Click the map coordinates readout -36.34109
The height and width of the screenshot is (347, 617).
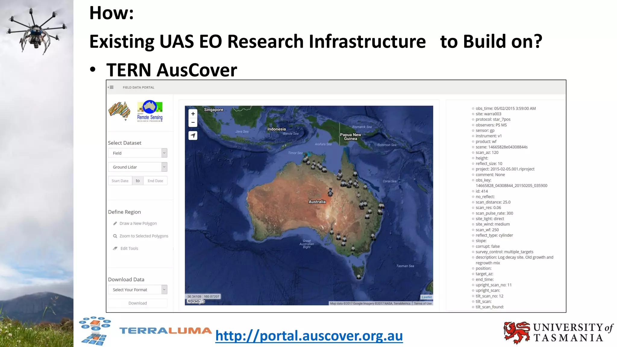coord(203,297)
